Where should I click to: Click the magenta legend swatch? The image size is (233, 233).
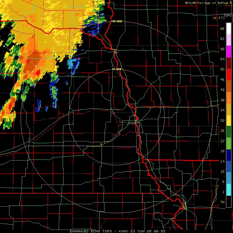(x=229, y=51)
